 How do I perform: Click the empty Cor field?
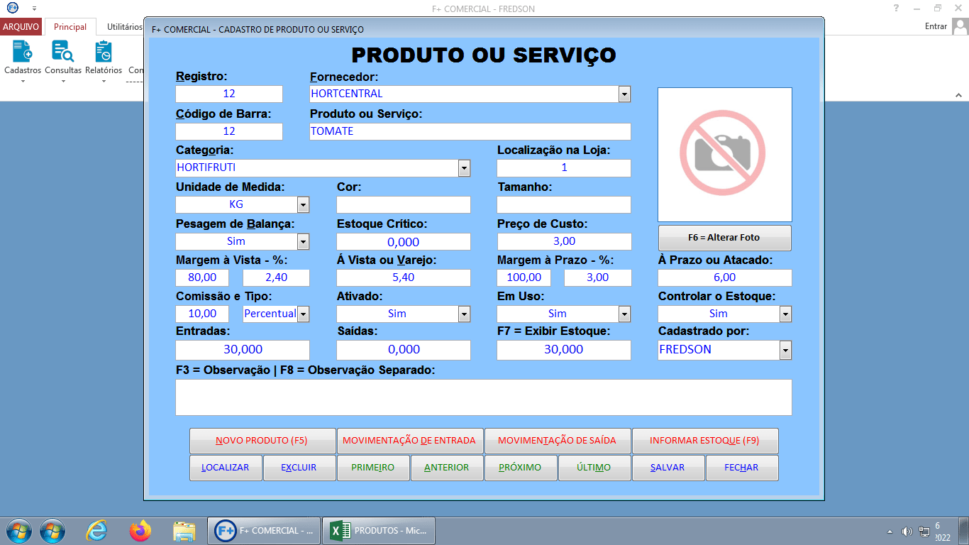[404, 204]
